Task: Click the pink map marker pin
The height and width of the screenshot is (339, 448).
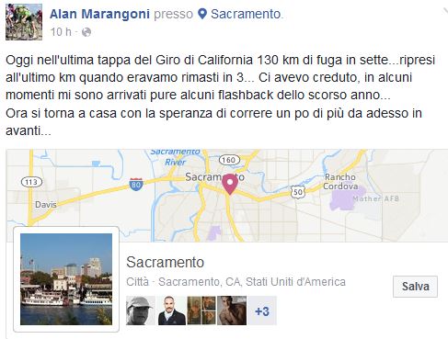Action: click(x=230, y=184)
